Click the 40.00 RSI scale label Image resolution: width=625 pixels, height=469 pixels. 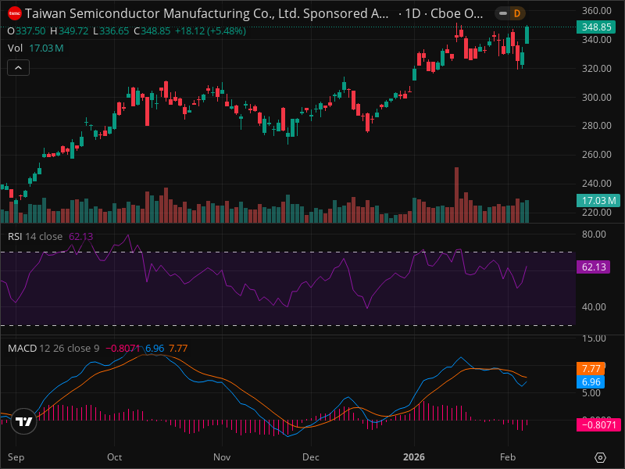[x=594, y=306]
